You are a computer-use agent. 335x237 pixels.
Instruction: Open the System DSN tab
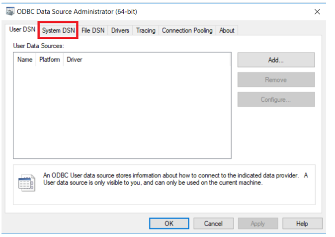point(58,30)
